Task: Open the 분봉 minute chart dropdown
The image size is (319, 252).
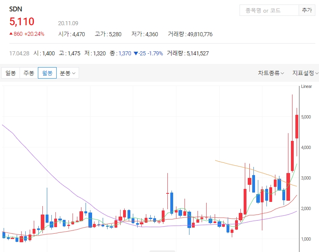Action: pyautogui.click(x=68, y=73)
